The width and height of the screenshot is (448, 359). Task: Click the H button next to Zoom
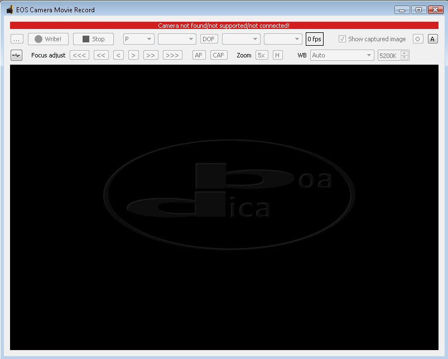[278, 55]
